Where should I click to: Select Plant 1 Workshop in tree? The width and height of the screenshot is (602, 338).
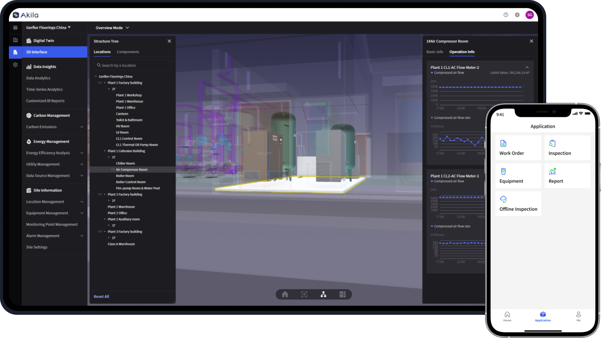click(x=129, y=95)
